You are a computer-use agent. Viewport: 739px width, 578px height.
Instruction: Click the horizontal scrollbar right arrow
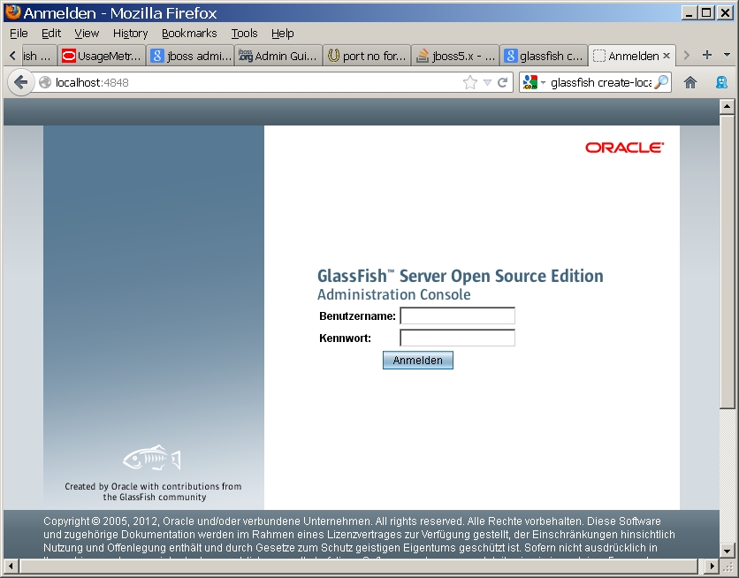(712, 566)
